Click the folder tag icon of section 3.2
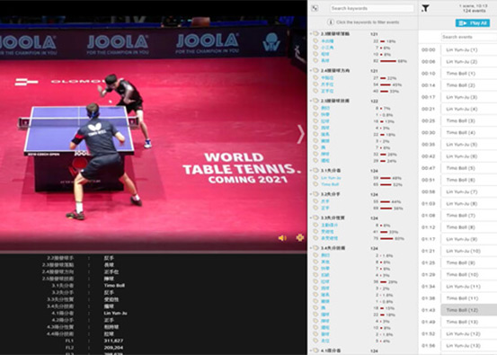Image resolution: width=497 pixels, height=355 pixels. (x=316, y=193)
